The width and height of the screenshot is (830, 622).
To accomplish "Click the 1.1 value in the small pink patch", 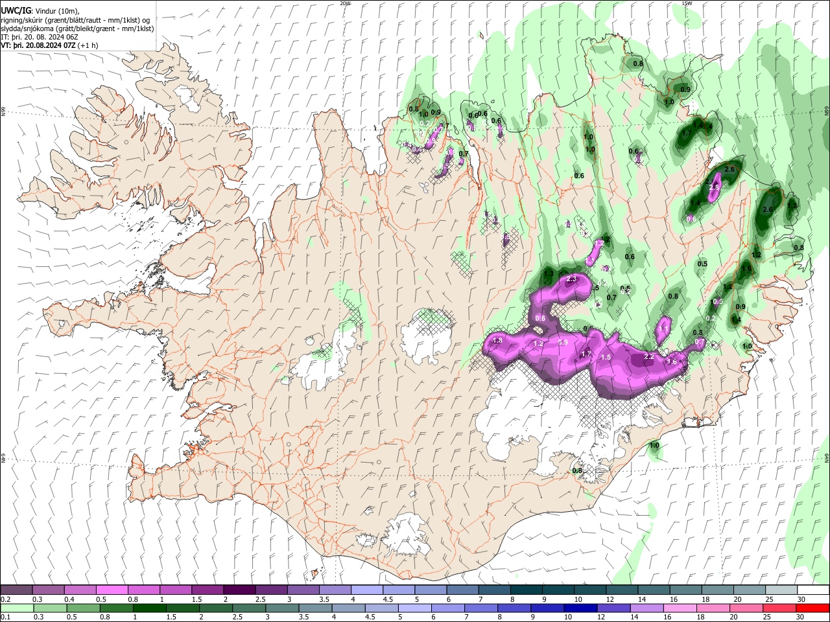I will coord(664,329).
